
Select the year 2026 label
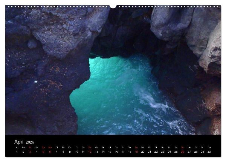pyautogui.click(x=30, y=142)
